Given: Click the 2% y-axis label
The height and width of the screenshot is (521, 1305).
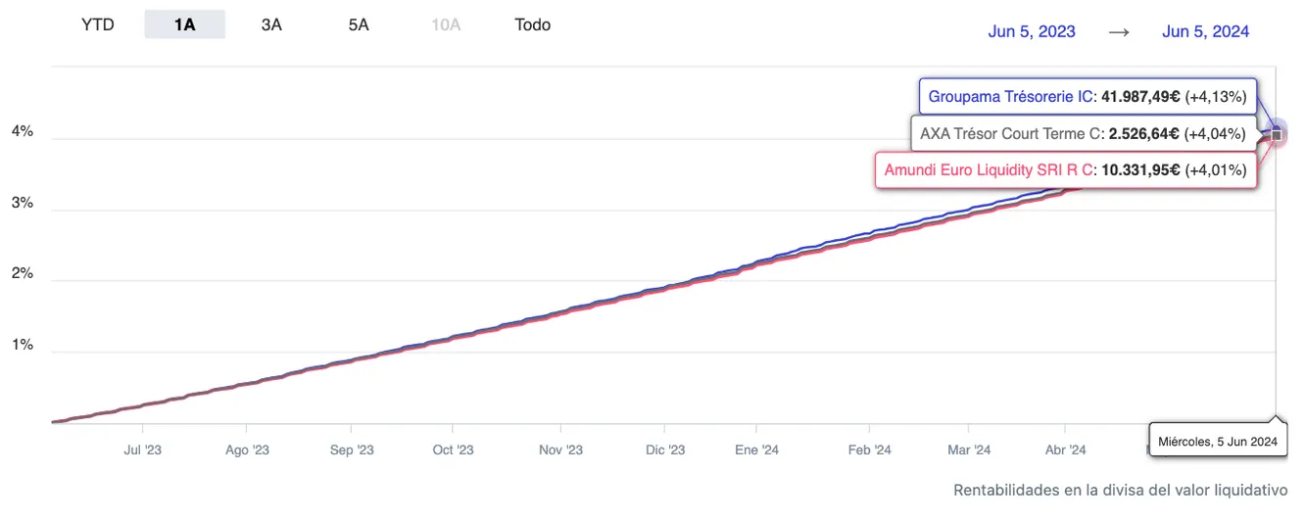Looking at the screenshot, I should (23, 273).
